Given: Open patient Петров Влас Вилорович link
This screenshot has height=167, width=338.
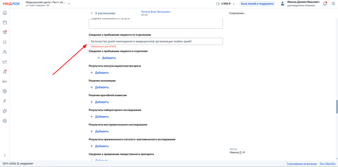Looking at the screenshot, I should (155, 12).
